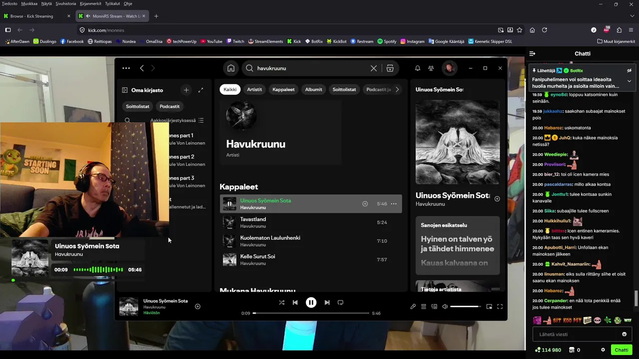Open Sivuhistoria menu in Firefox
Screen dimensions: 639x359
click(x=66, y=3)
